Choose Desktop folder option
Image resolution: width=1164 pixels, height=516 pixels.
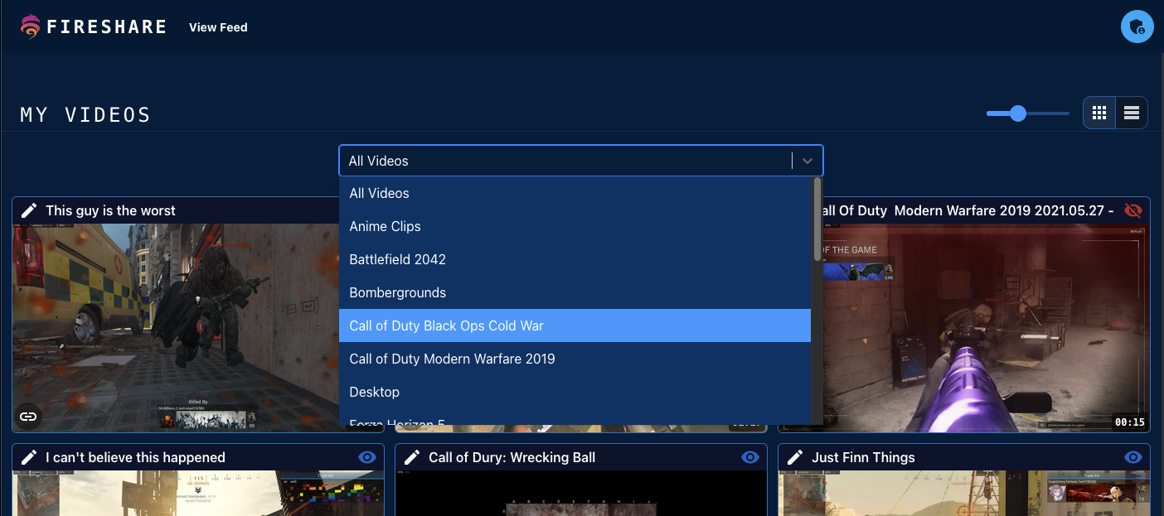575,392
